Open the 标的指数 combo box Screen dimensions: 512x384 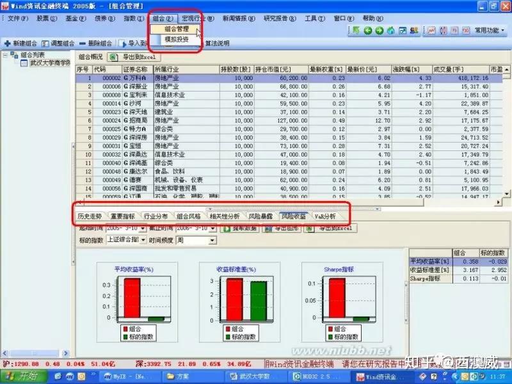(126, 240)
